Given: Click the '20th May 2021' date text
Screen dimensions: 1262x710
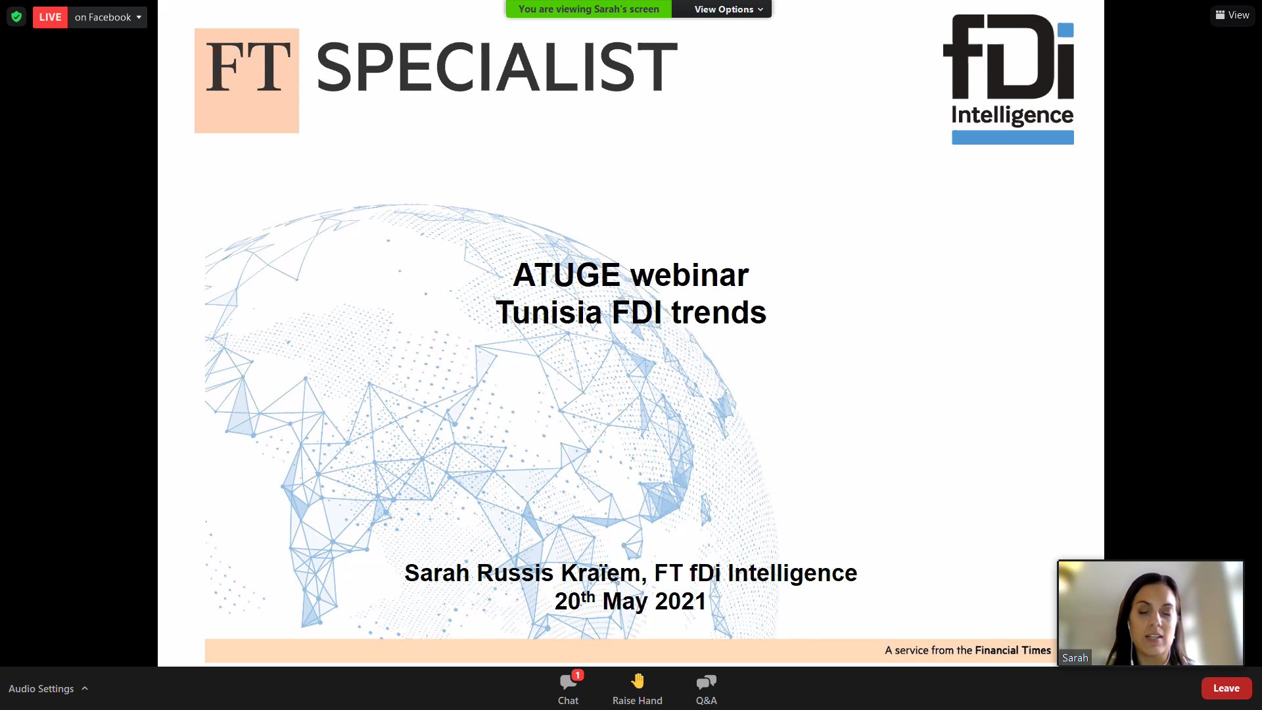Looking at the screenshot, I should click(x=630, y=601).
